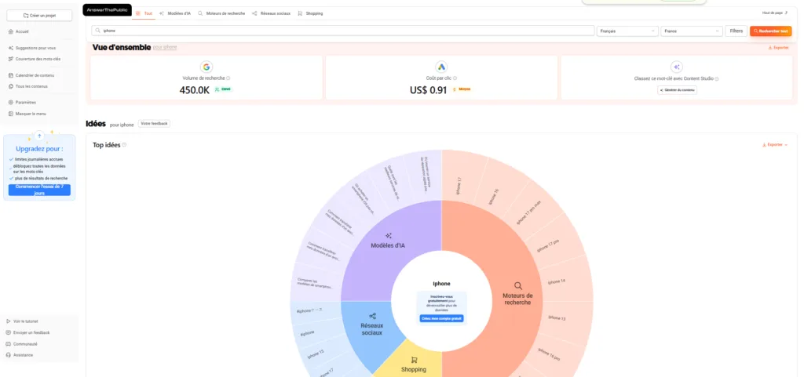The width and height of the screenshot is (804, 377).
Task: Click Commencer l'essai de 7 jours button
Action: click(39, 190)
